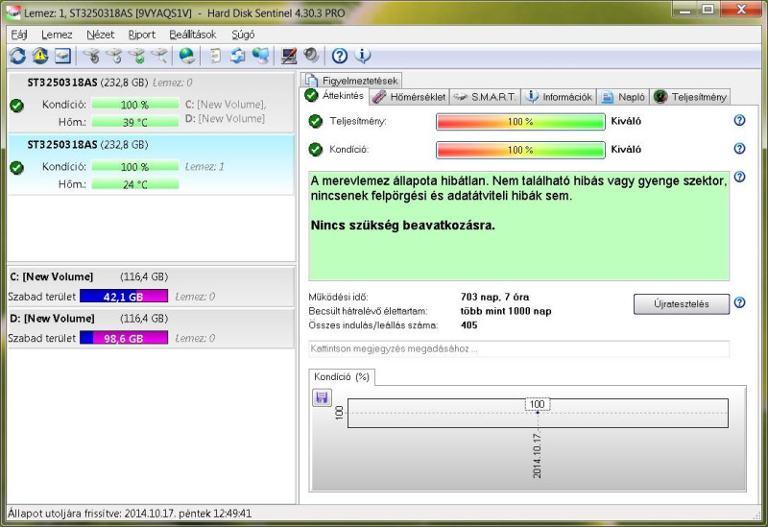768x527 pixels.
Task: Click help icon beside Teljesítmény bar
Action: 739,121
